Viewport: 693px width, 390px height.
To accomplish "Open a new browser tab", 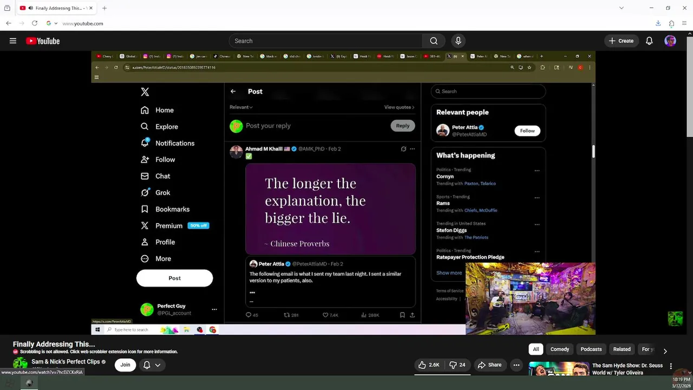I will tap(104, 8).
